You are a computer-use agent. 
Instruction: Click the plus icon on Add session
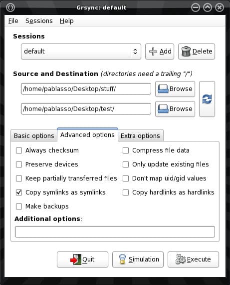click(153, 51)
